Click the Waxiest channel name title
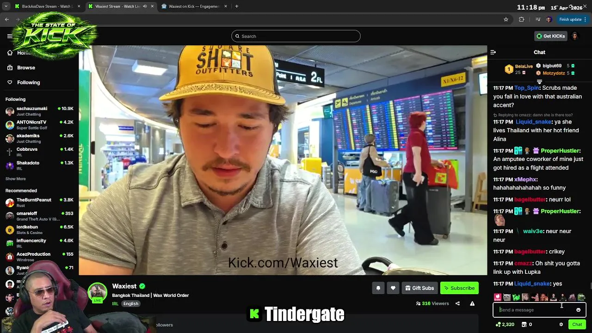The image size is (592, 333). click(124, 286)
